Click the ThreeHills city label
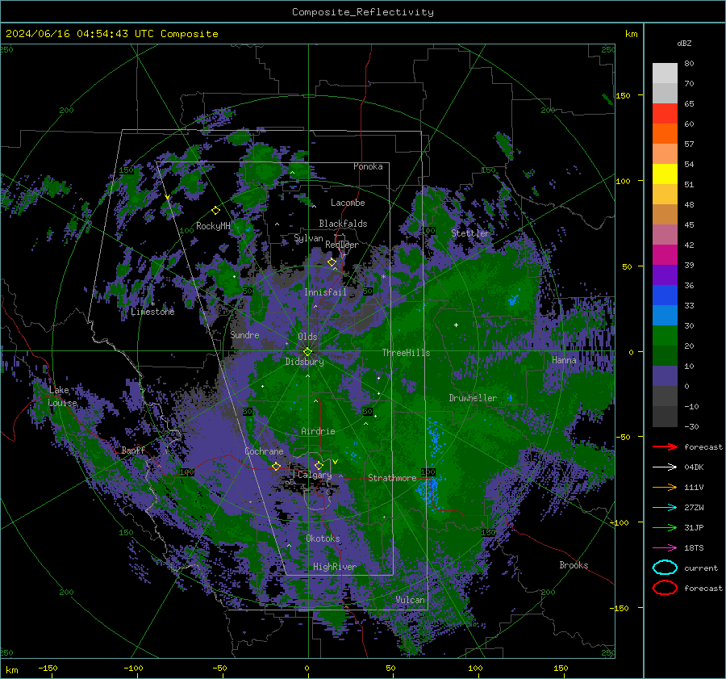This screenshot has width=726, height=679. click(406, 353)
